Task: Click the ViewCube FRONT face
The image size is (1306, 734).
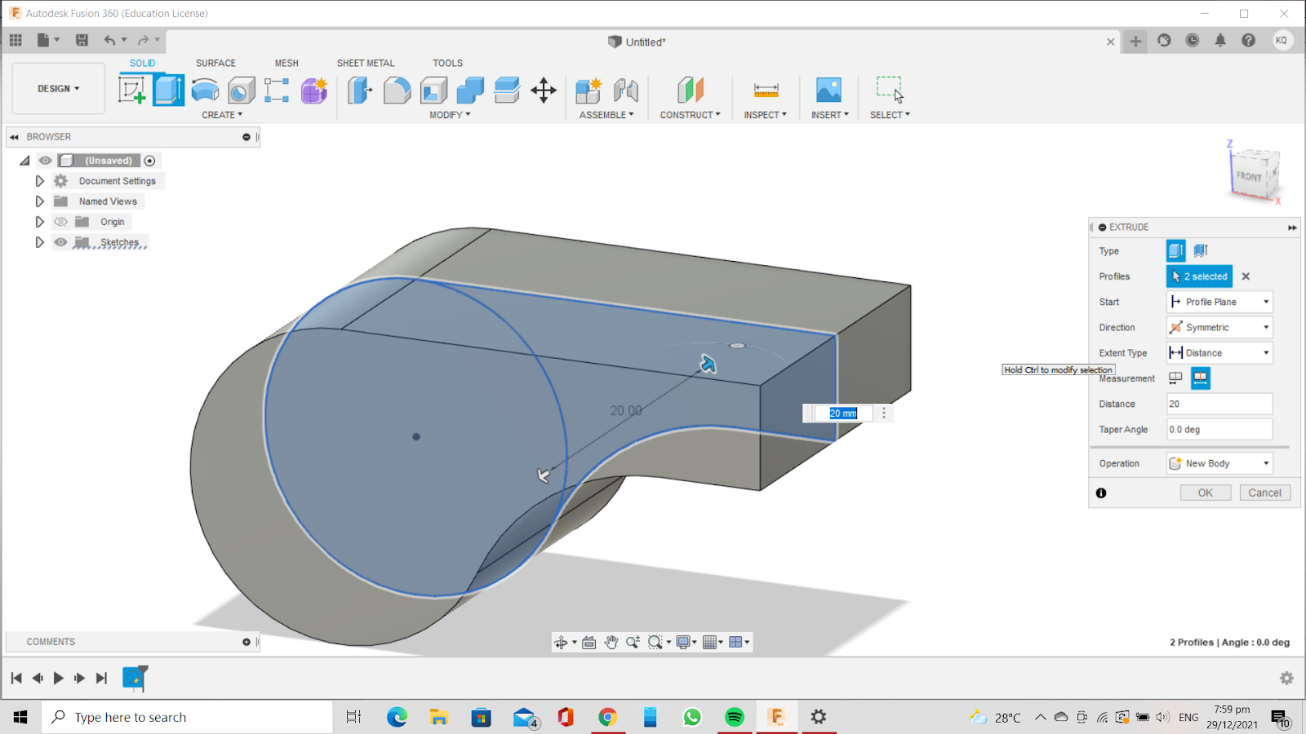Action: pos(1249,176)
